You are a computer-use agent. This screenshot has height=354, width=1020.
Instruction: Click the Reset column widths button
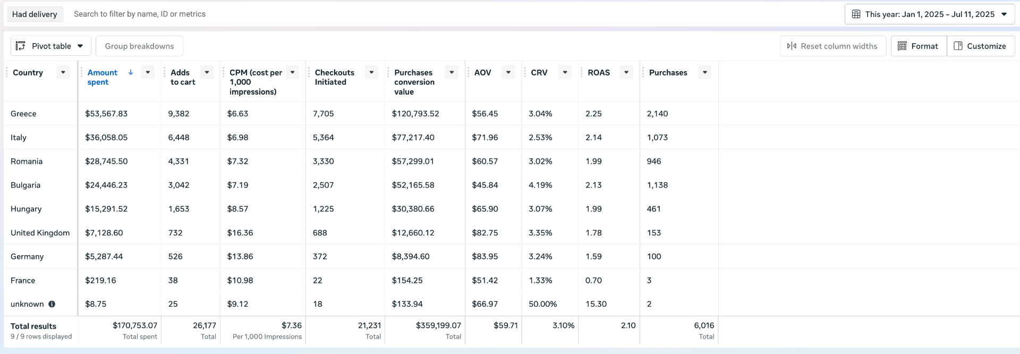coord(833,46)
